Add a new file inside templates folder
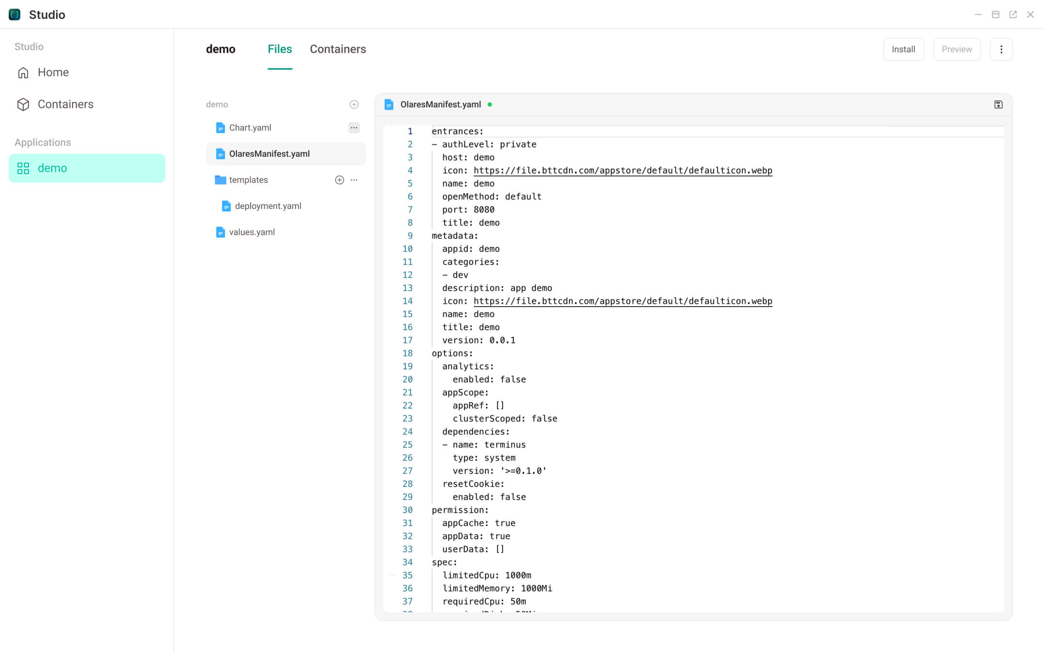 (x=339, y=179)
